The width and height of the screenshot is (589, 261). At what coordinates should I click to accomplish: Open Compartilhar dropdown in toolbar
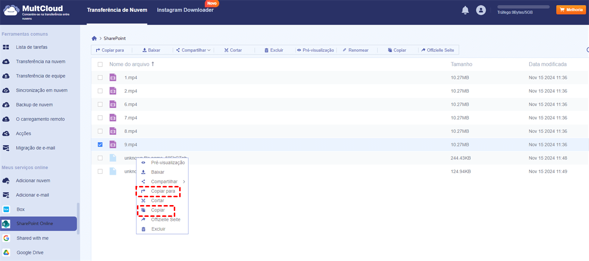(193, 50)
